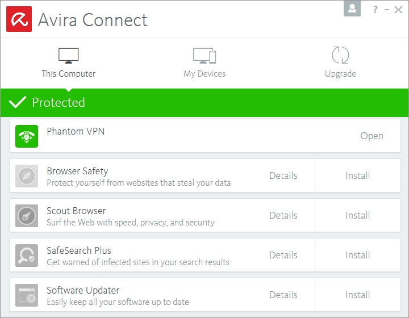Open Phantom VPN
Viewport: 409px width, 318px height.
(372, 136)
